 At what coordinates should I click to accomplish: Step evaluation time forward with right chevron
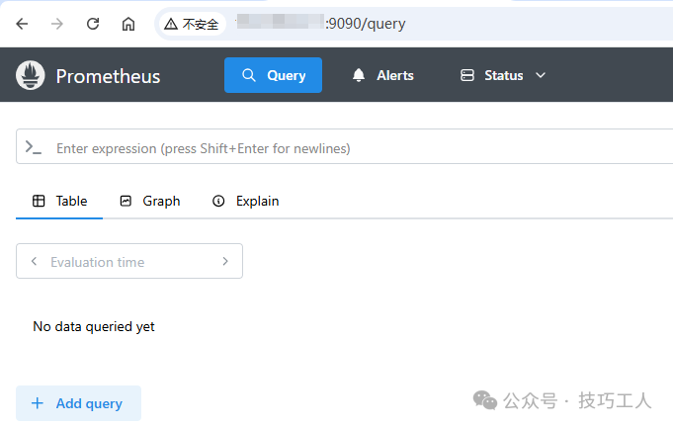pos(225,262)
